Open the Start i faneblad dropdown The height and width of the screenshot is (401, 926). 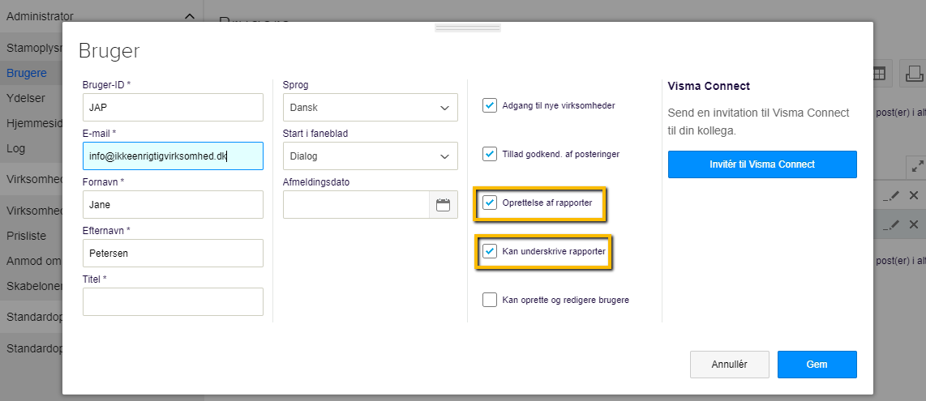(x=368, y=156)
